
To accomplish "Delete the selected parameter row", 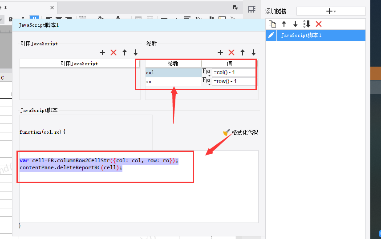I will [x=231, y=52].
